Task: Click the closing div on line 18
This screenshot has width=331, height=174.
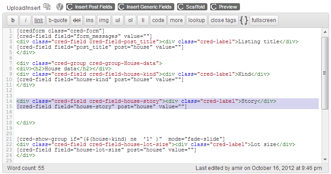Action: coord(26,123)
